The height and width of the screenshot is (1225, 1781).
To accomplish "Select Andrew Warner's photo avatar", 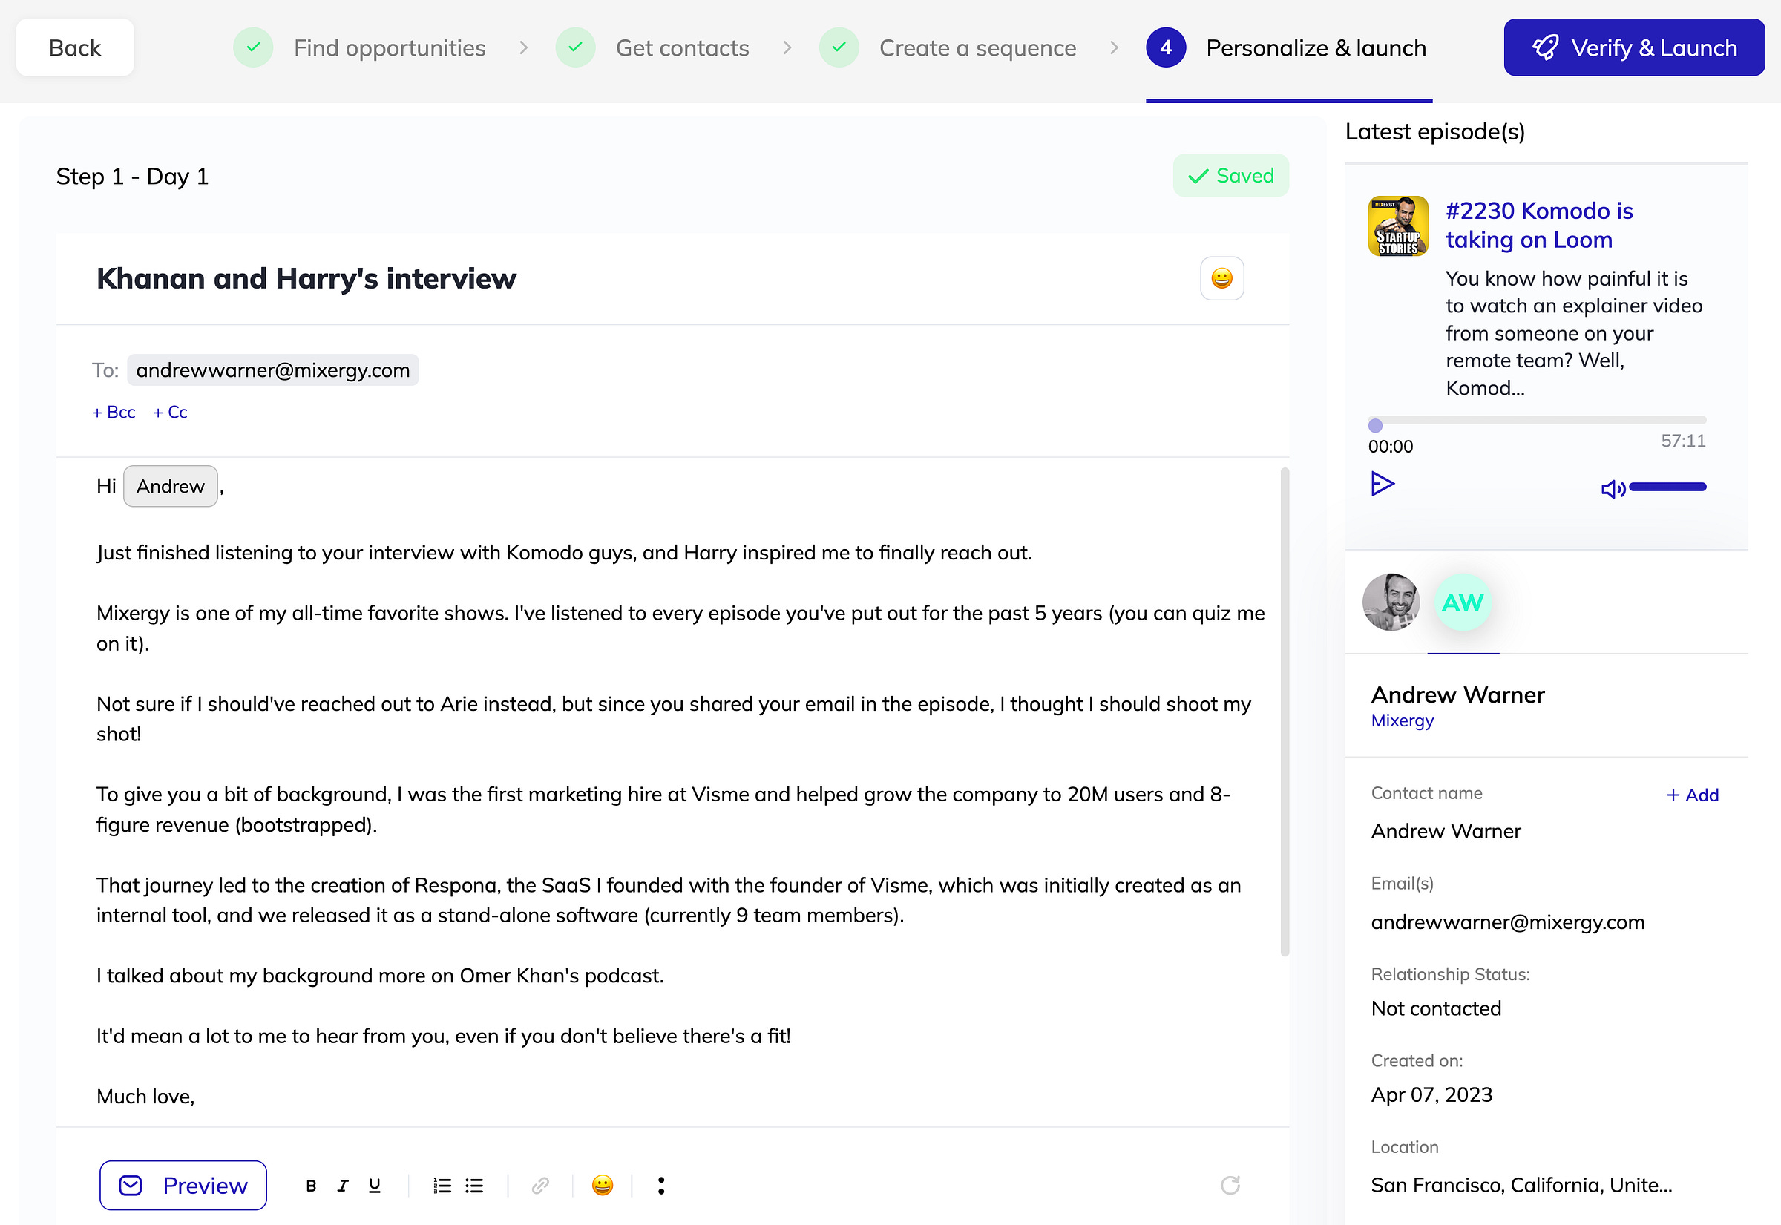I will point(1390,602).
